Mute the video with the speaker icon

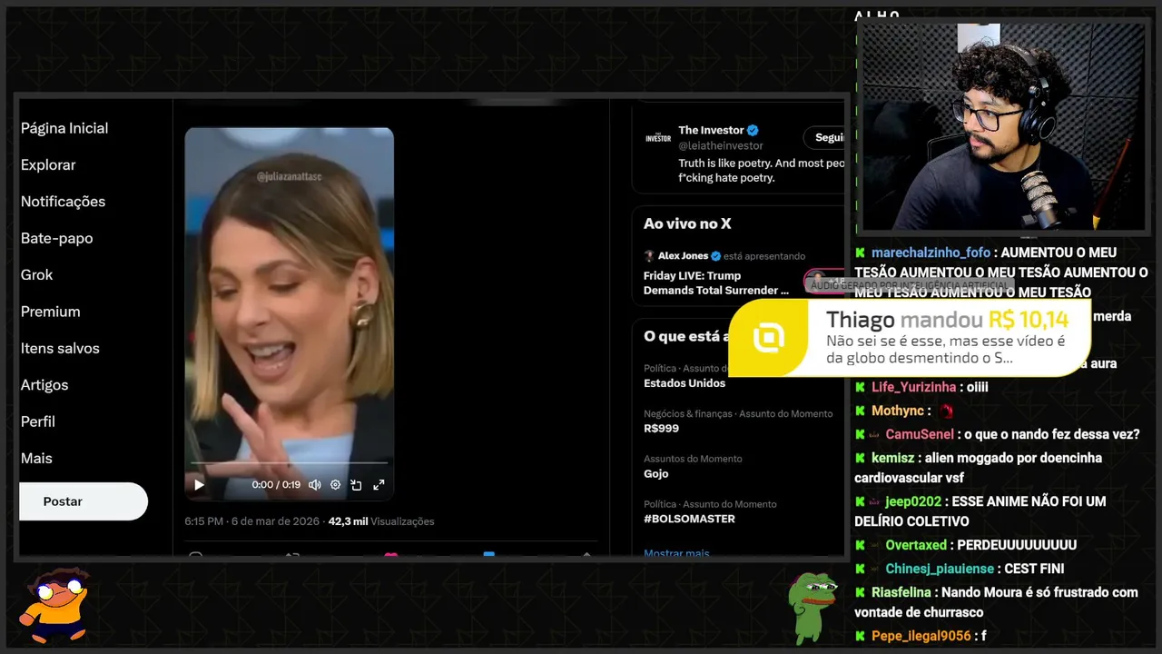[x=315, y=485]
